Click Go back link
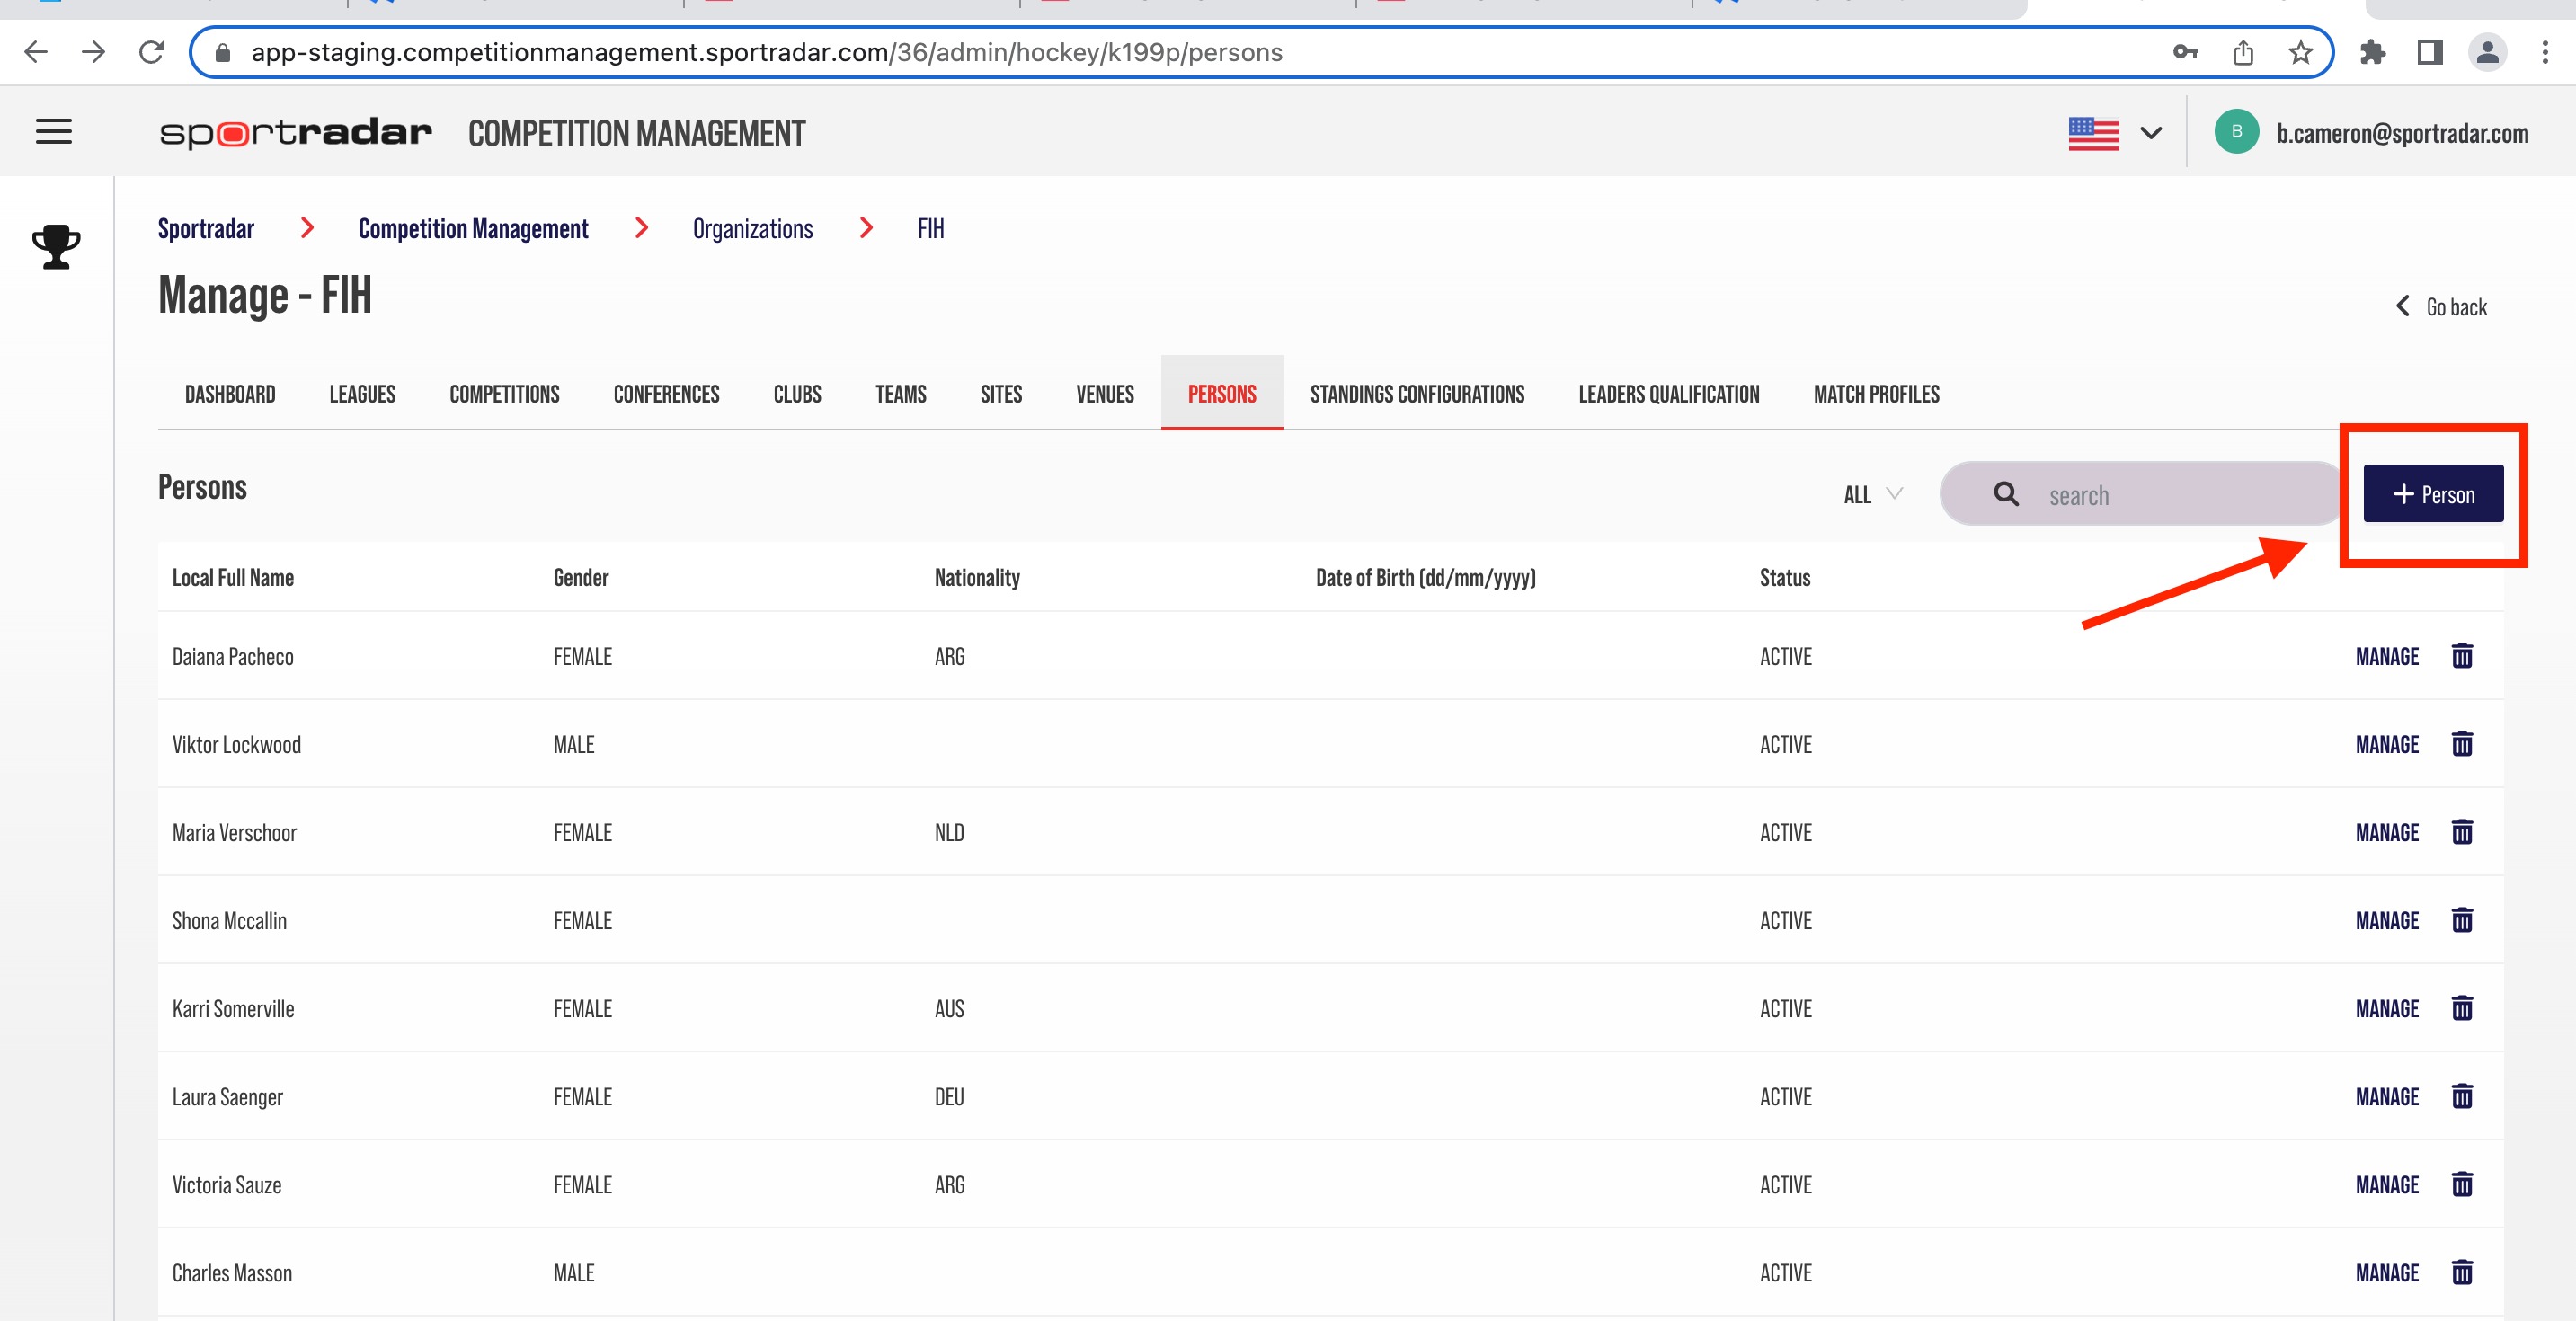This screenshot has height=1321, width=2576. pos(2441,307)
